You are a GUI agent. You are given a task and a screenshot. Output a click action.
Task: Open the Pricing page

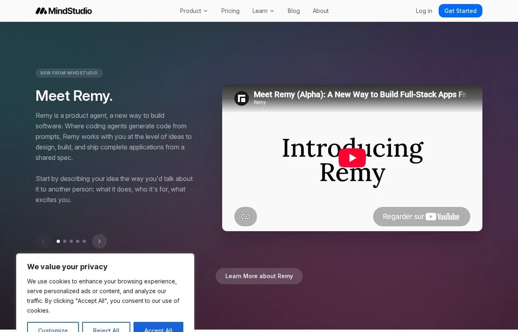click(x=230, y=11)
